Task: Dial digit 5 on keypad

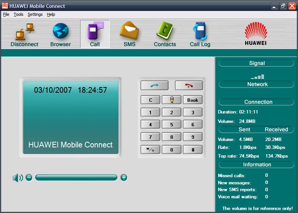Action: [x=172, y=124]
